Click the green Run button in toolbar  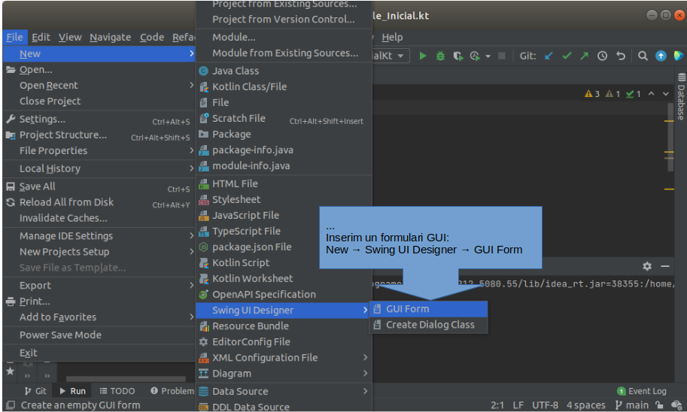coord(423,56)
